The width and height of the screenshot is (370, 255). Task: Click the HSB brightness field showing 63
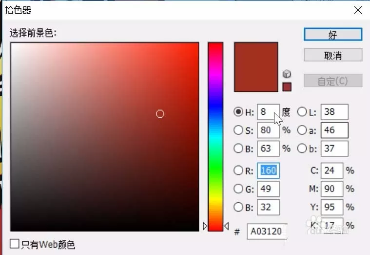pyautogui.click(x=268, y=149)
